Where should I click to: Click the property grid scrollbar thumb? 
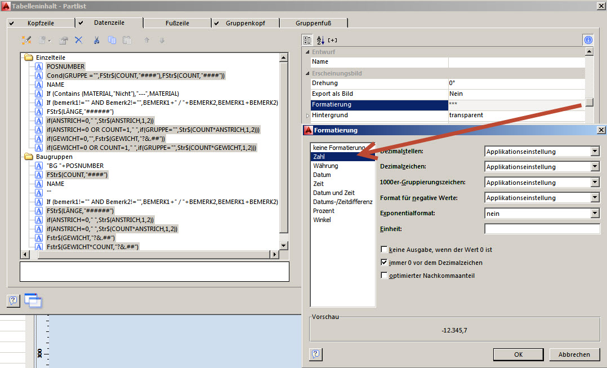click(x=589, y=102)
